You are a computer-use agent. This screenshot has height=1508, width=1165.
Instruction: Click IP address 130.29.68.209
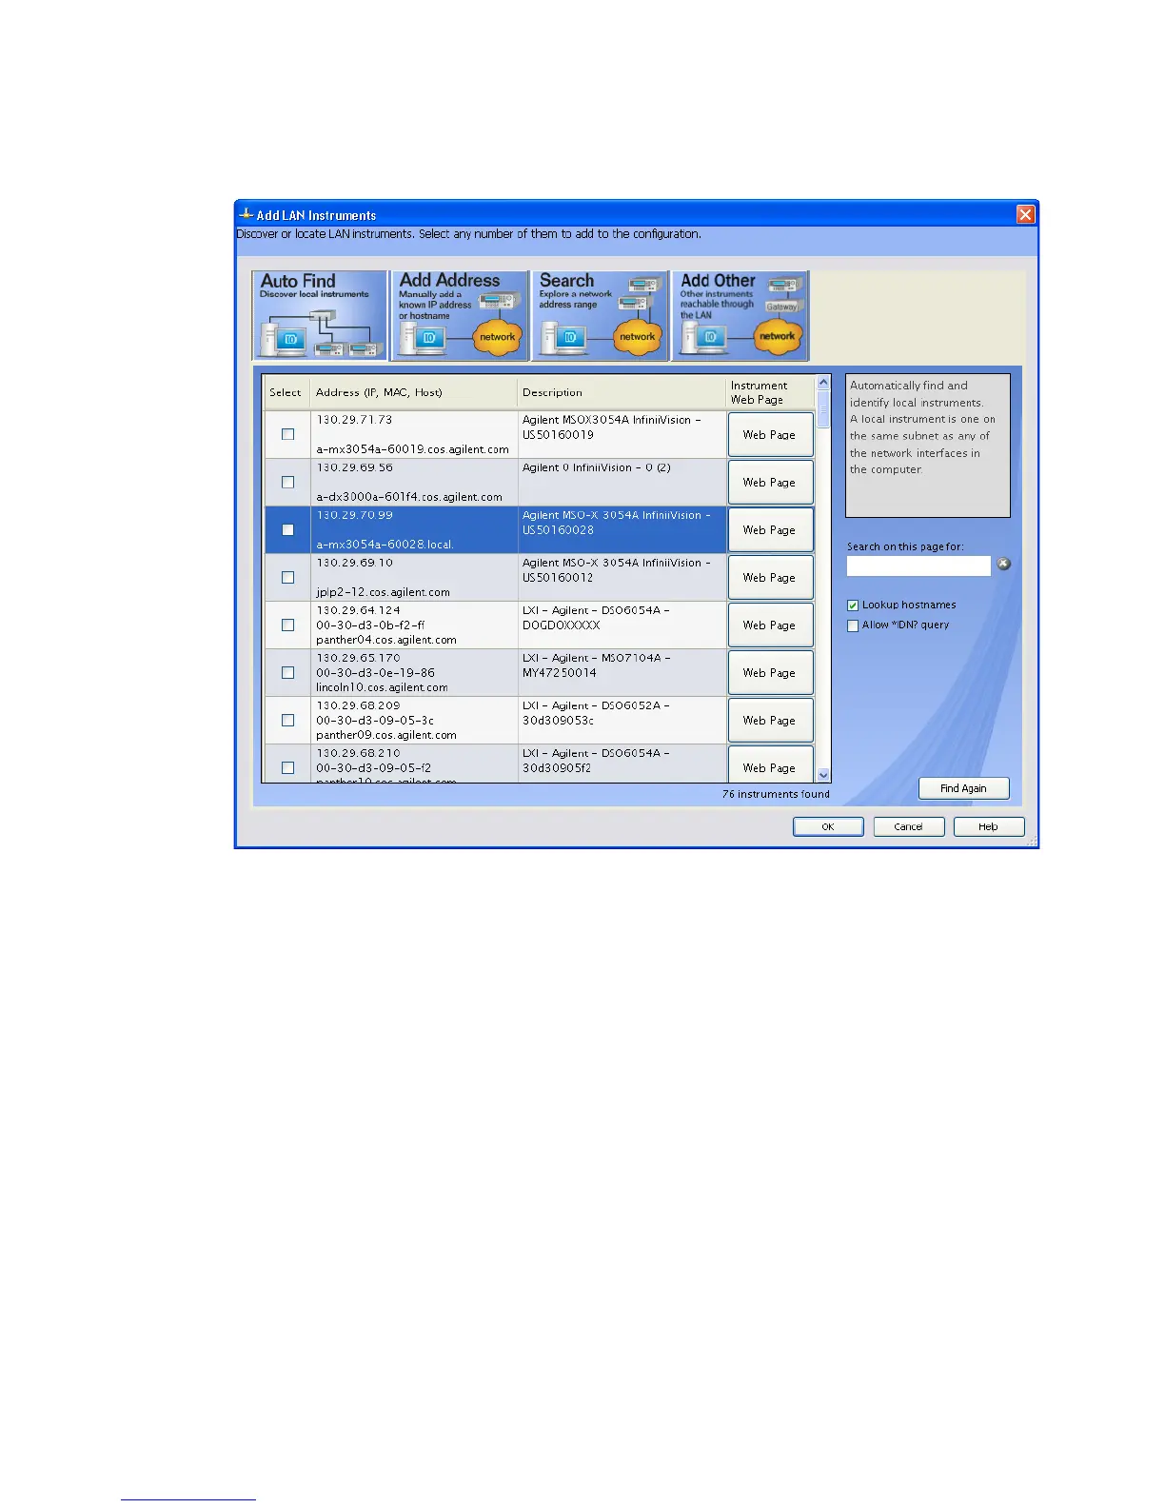(x=358, y=705)
